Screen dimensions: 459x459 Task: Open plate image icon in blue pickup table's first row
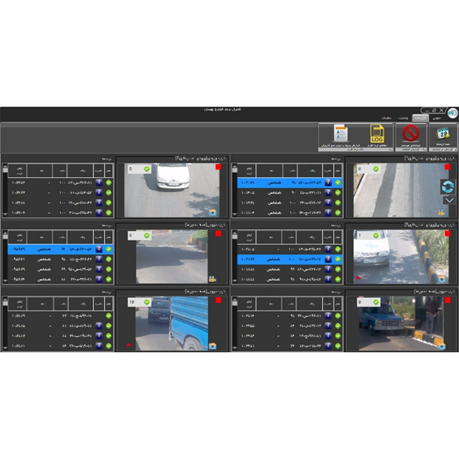pyautogui.click(x=328, y=316)
